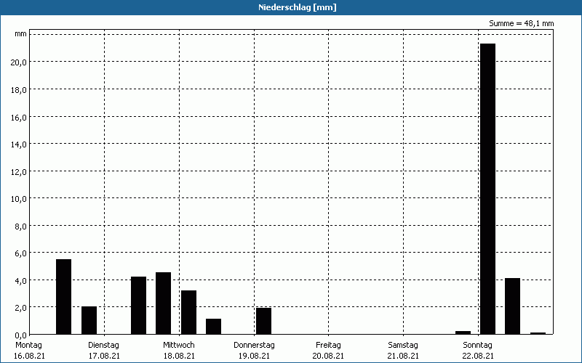
Task: Click the bar right after the Donnerstag line
Action: [x=263, y=321]
